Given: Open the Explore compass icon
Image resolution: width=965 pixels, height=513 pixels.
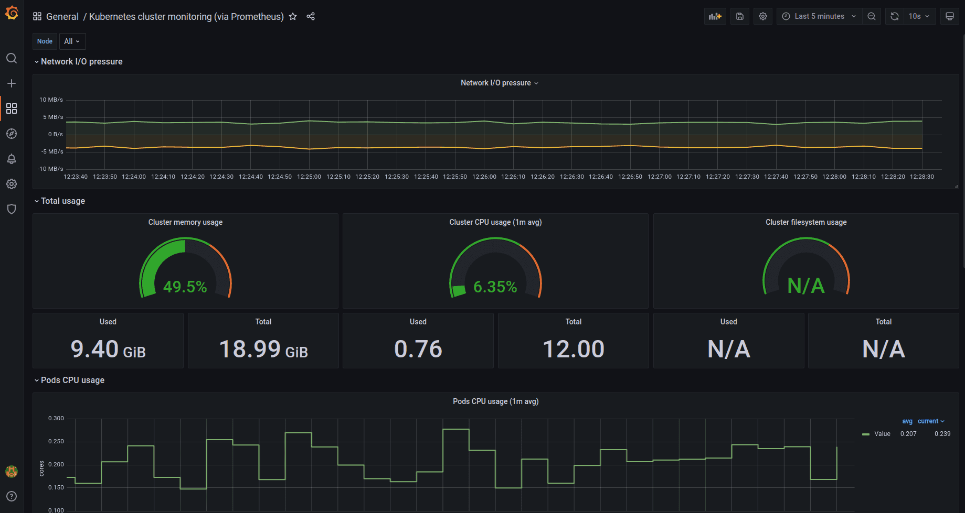Looking at the screenshot, I should pyautogui.click(x=12, y=134).
